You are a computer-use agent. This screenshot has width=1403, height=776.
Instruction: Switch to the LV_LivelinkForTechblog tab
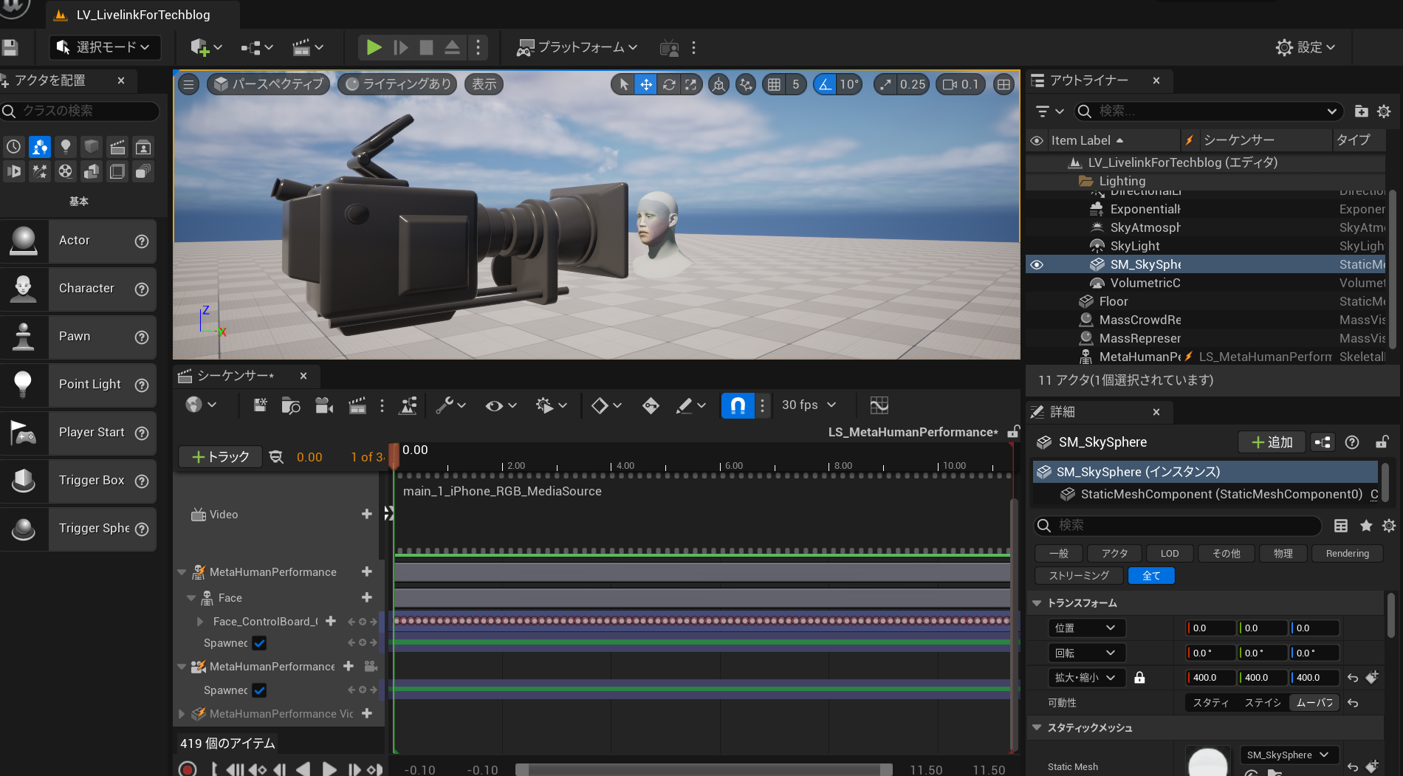[x=143, y=15]
